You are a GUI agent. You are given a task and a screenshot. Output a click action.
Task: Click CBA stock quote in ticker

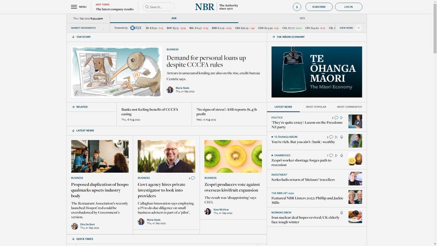(244, 28)
